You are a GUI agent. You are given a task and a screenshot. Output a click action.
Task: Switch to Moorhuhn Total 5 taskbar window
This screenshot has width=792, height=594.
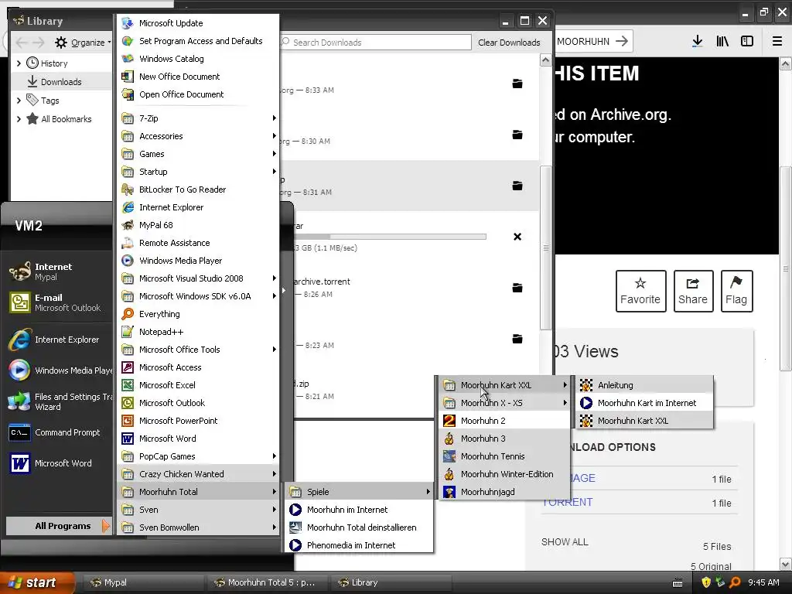point(267,582)
